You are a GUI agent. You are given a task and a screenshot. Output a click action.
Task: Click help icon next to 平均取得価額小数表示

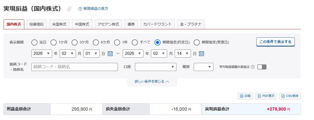pos(253,67)
